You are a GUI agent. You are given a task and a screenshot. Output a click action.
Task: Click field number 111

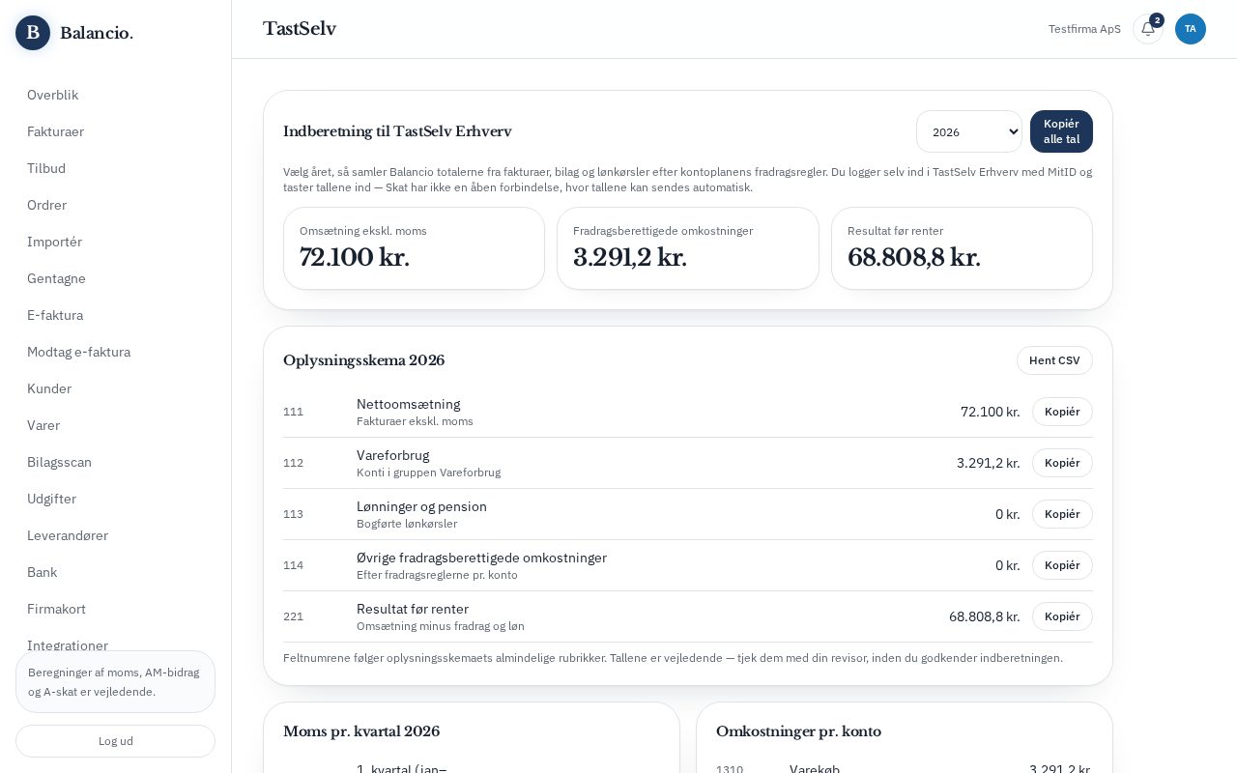293,412
